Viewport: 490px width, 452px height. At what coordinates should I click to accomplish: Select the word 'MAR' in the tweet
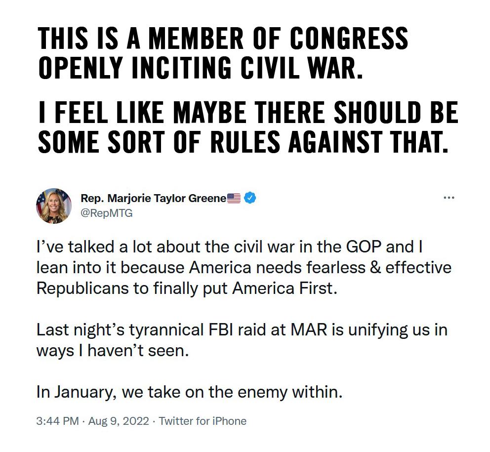click(305, 330)
